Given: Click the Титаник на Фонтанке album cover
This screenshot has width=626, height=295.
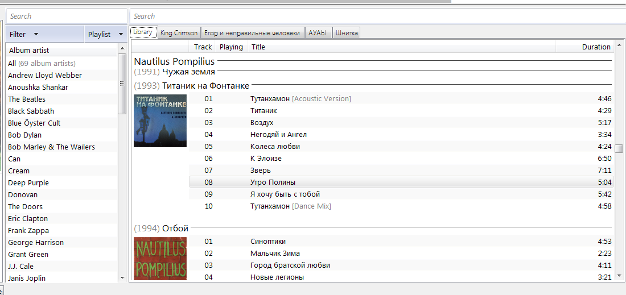Looking at the screenshot, I should 160,121.
